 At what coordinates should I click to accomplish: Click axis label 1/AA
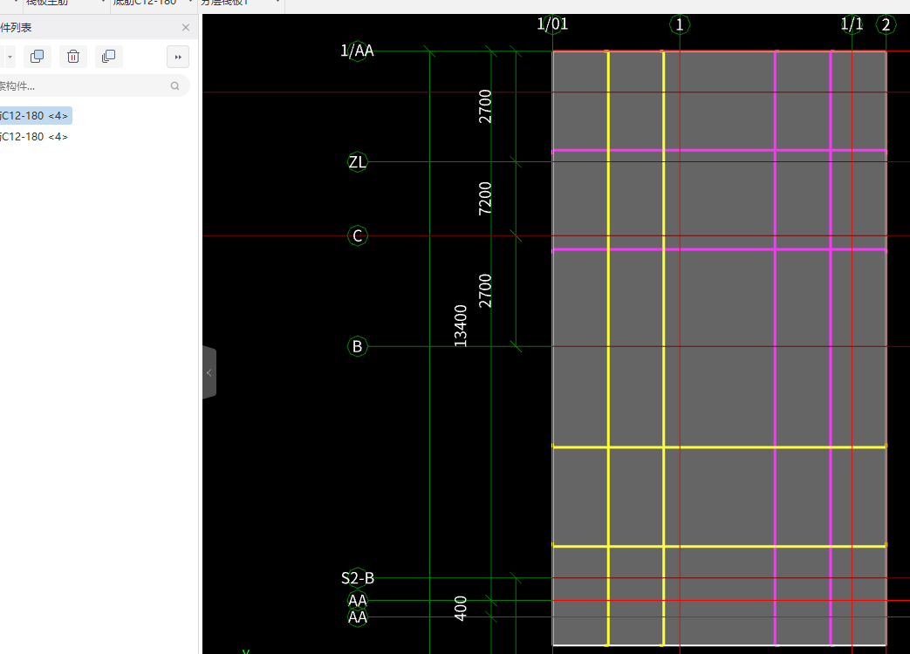click(x=357, y=51)
